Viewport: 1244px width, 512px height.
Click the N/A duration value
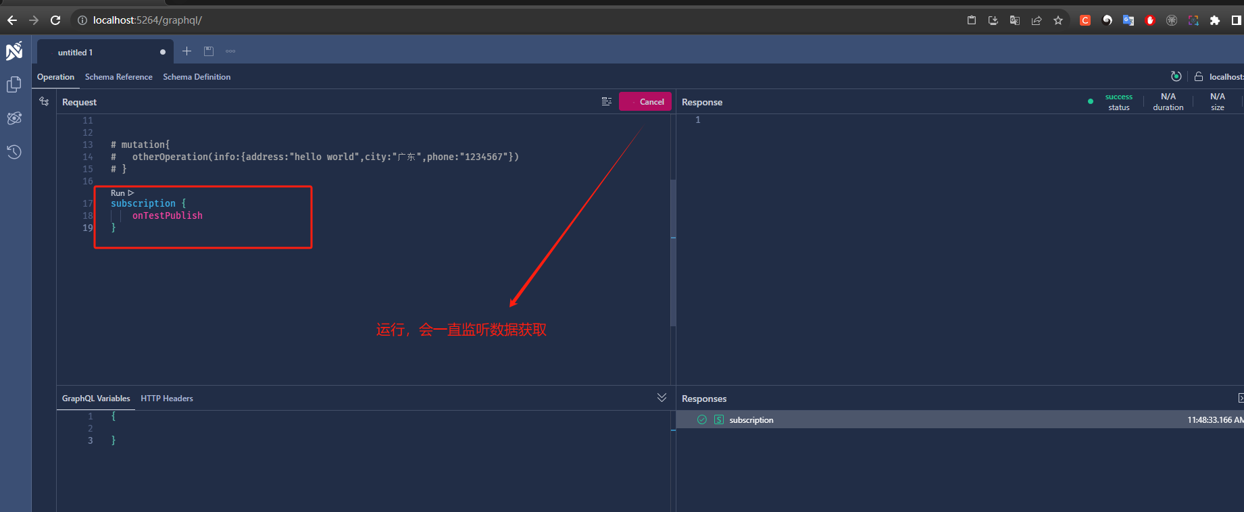1168,97
